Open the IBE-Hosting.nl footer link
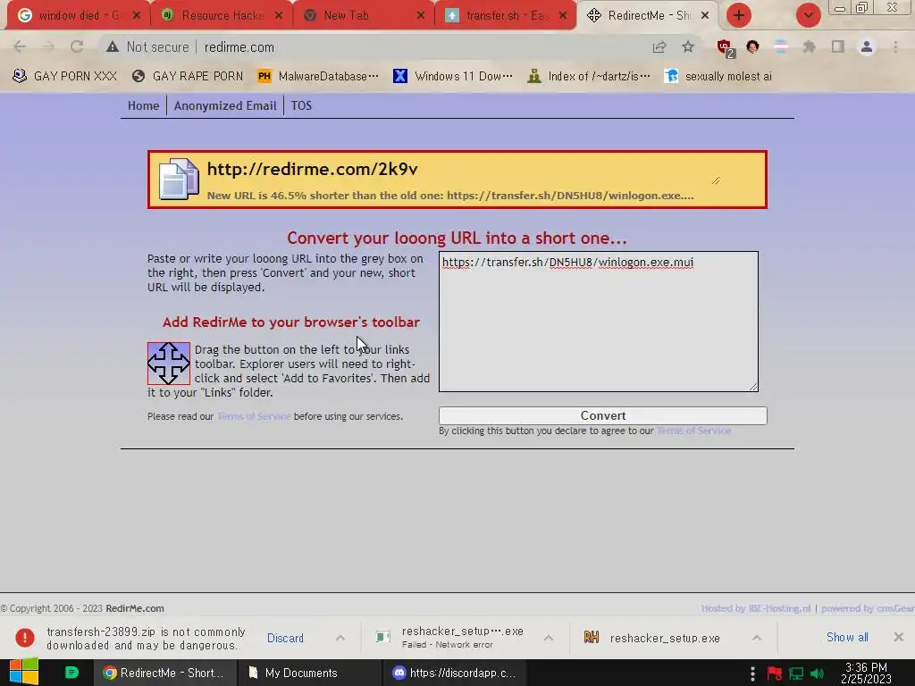 point(777,608)
